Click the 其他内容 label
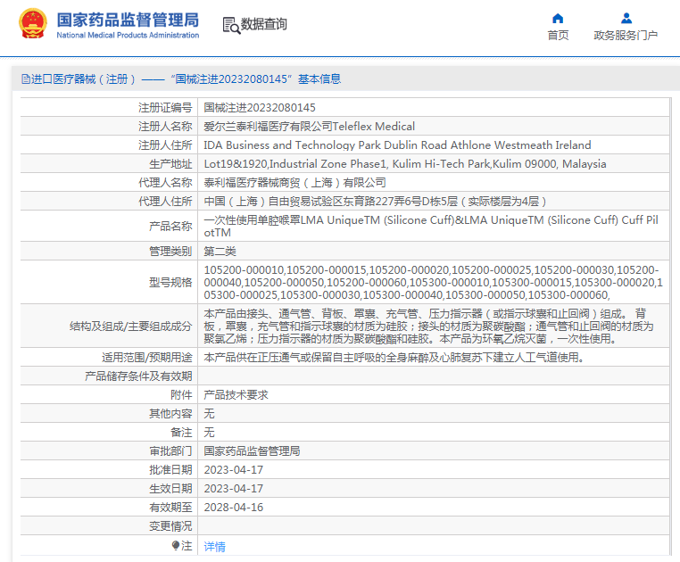Image resolution: width=680 pixels, height=562 pixels. click(170, 414)
